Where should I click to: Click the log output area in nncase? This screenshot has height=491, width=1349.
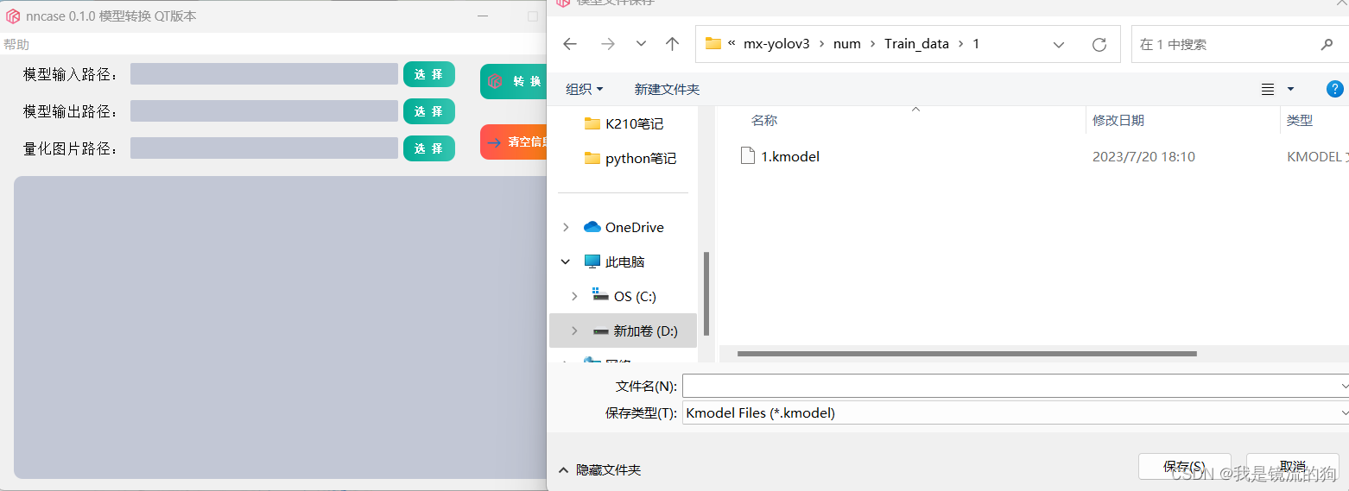(x=281, y=327)
